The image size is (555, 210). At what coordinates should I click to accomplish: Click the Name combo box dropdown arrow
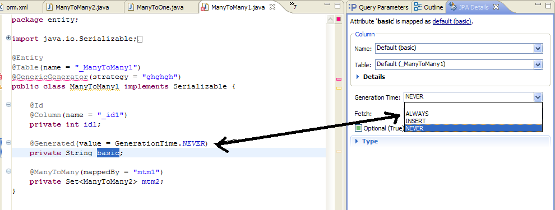pos(538,48)
